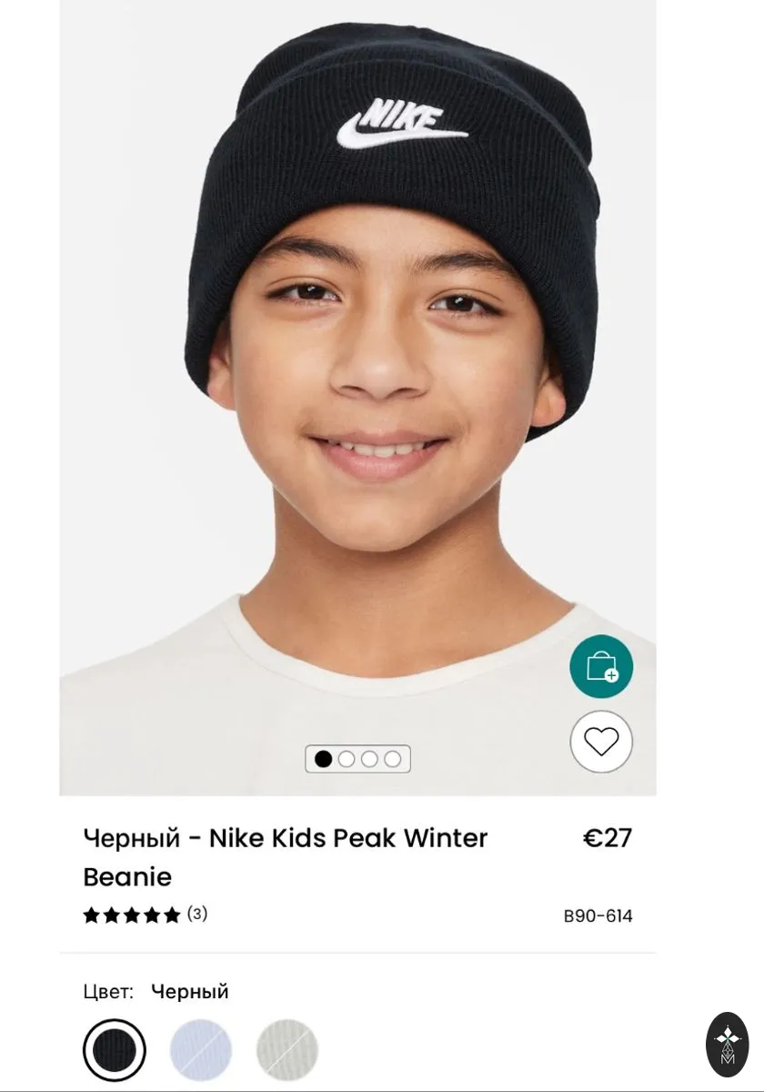Open the main beanie product photo
Image resolution: width=764 pixels, height=1092 pixels.
[x=357, y=398]
